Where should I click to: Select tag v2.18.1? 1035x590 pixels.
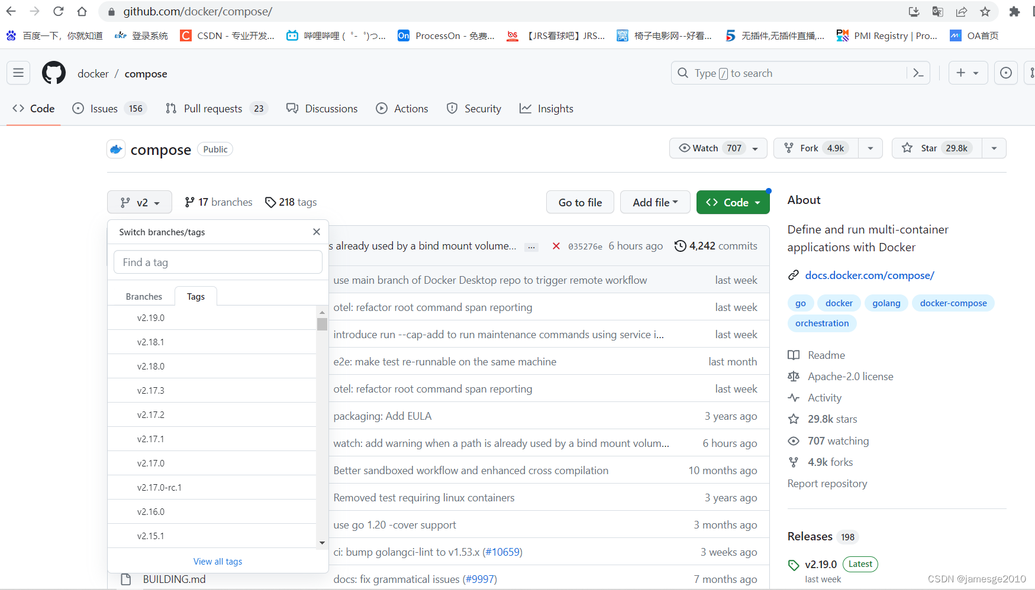point(212,342)
